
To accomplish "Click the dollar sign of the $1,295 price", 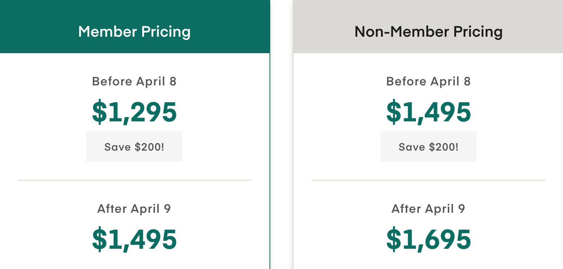I will [x=99, y=112].
